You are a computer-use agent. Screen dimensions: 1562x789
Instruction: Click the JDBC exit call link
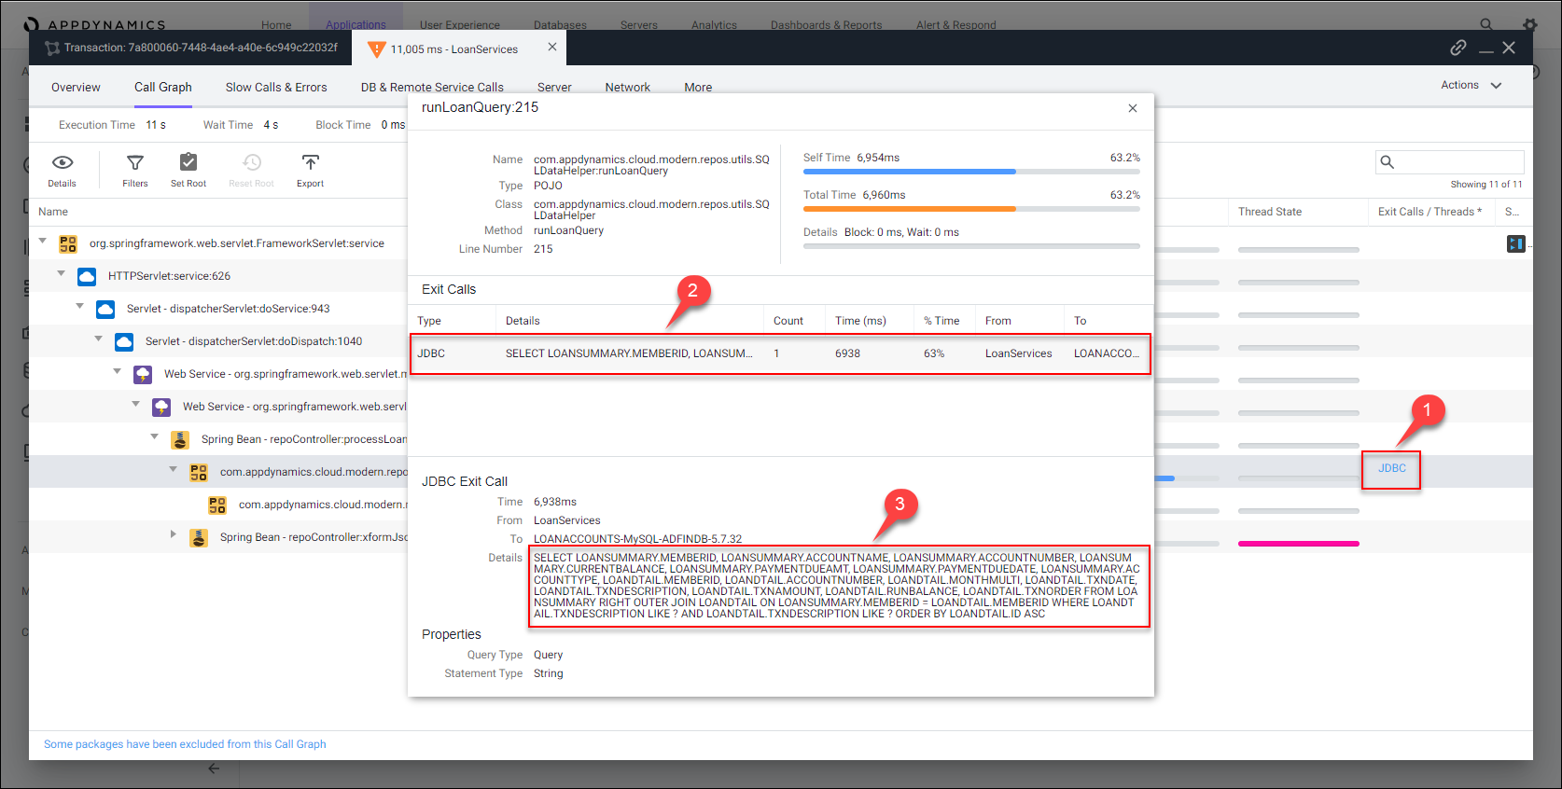coord(1391,468)
